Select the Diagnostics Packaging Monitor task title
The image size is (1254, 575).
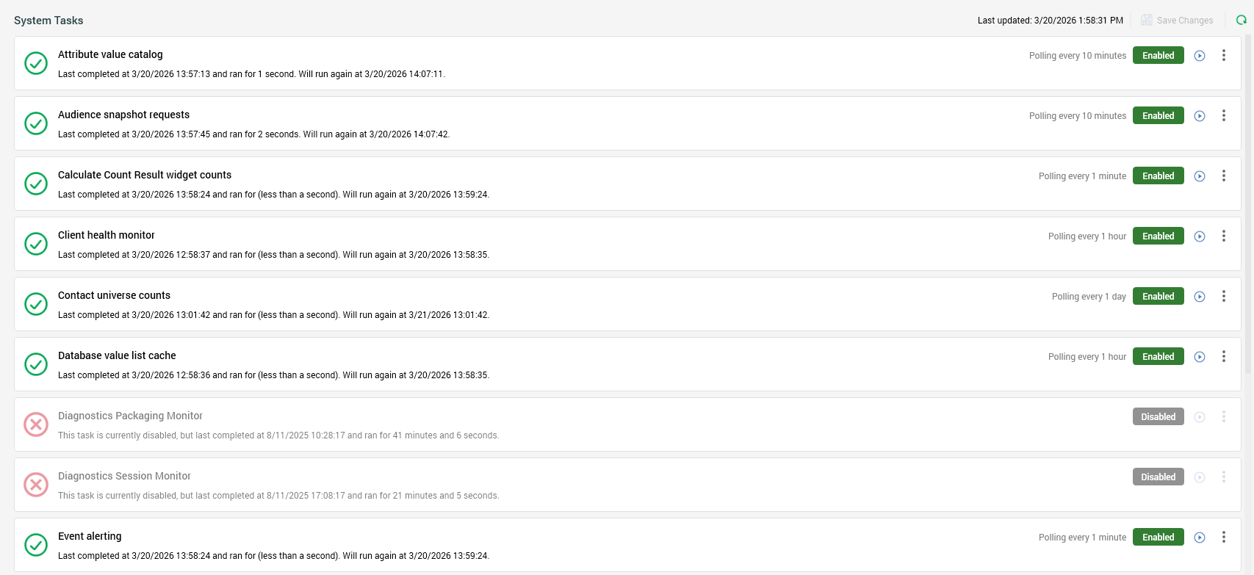point(130,416)
